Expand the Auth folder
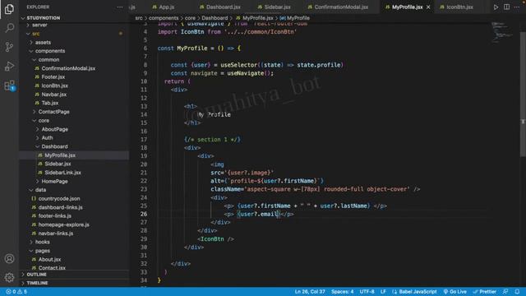This screenshot has width=526, height=296. (x=47, y=138)
